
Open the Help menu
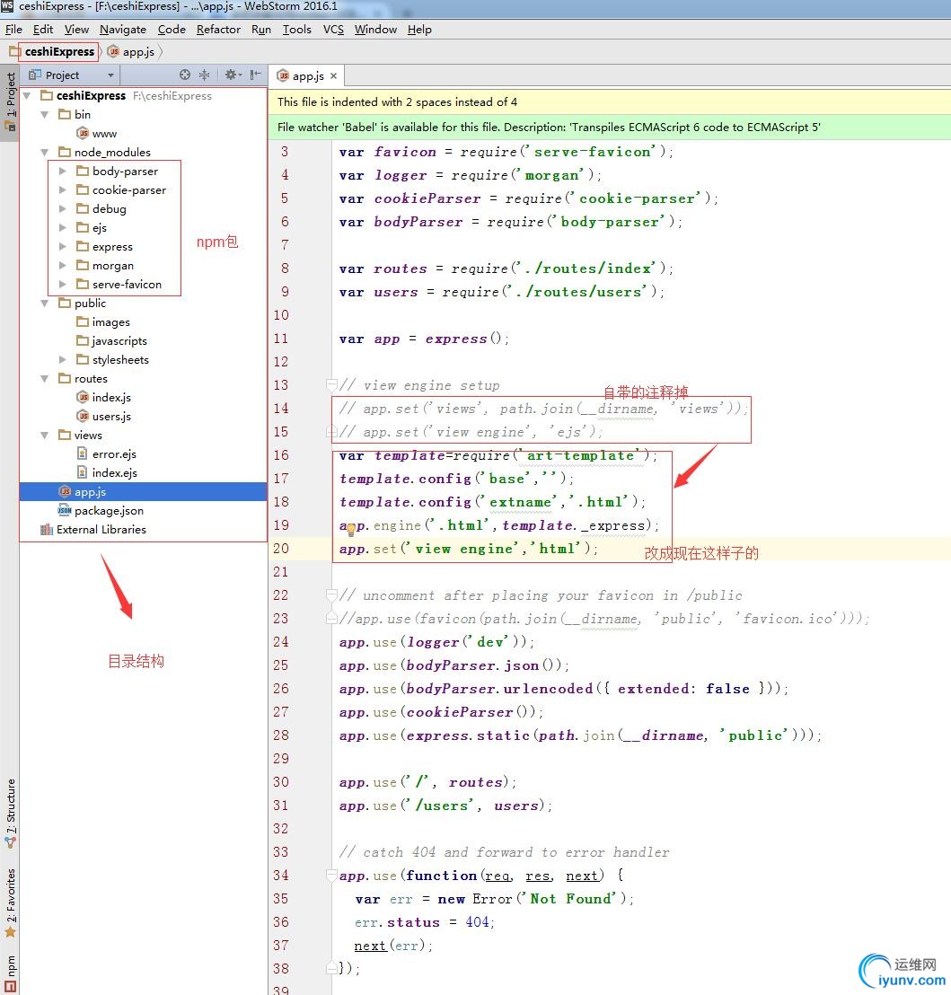click(419, 30)
